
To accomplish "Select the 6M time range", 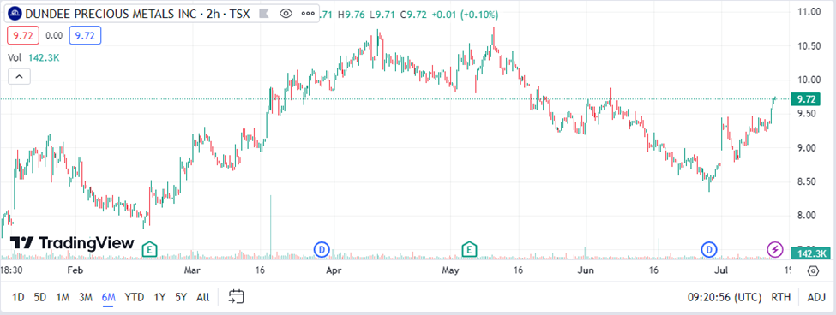I will (109, 297).
